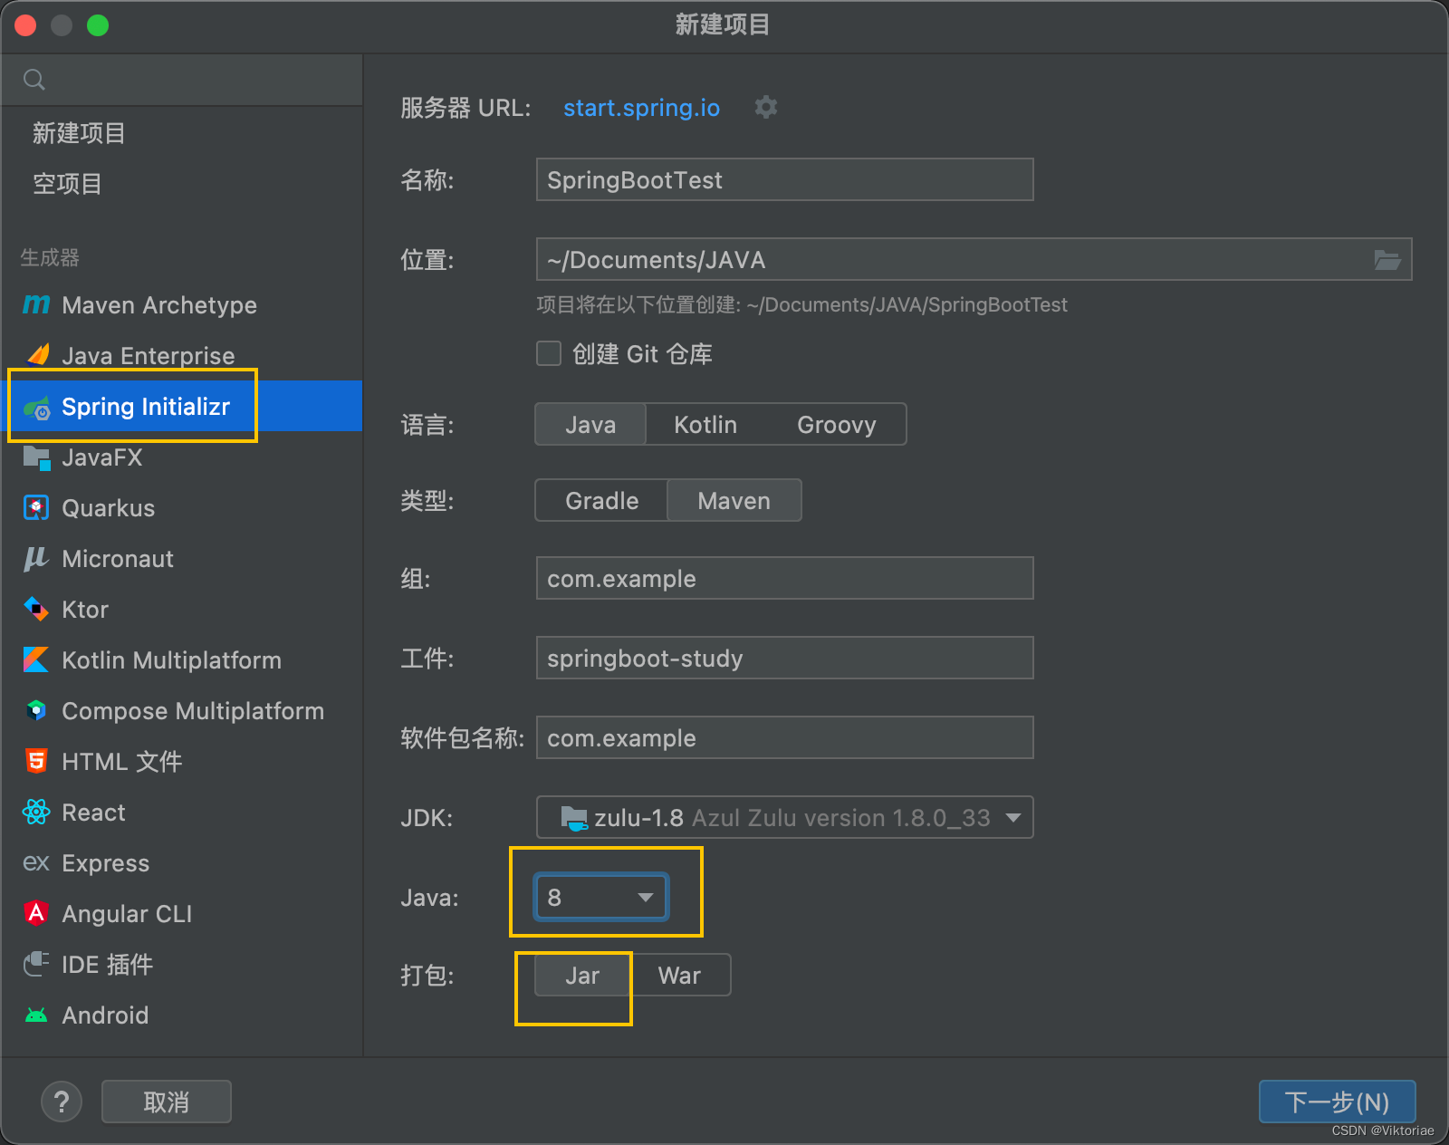Select Java as the language

coord(590,424)
